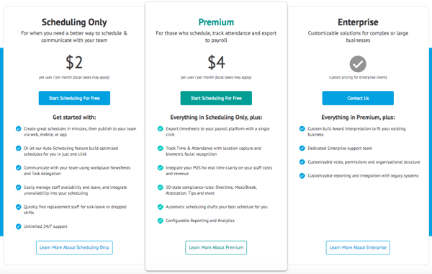Screen dimensions: 432x274
Task: Click checkmark next to 'Unlimited 24/7 support'
Action: click(19, 226)
